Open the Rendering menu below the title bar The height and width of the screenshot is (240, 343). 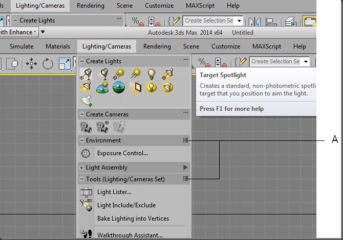[157, 46]
